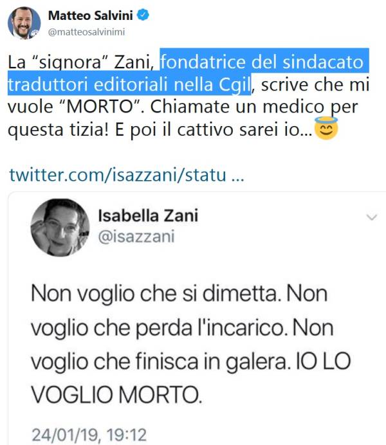Screen dimensions: 386x445
Task: Open the Matteo Salvini display name
Action: click(91, 15)
